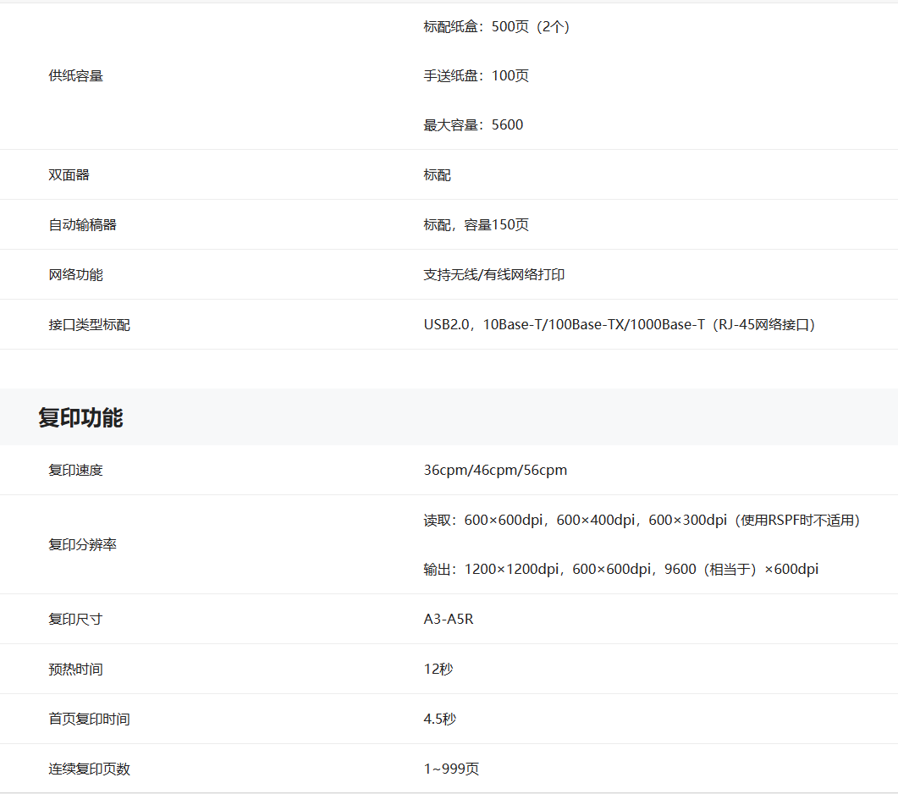The height and width of the screenshot is (794, 898).
Task: Click the 输出：1200×1200dpi resolution line
Action: point(621,570)
